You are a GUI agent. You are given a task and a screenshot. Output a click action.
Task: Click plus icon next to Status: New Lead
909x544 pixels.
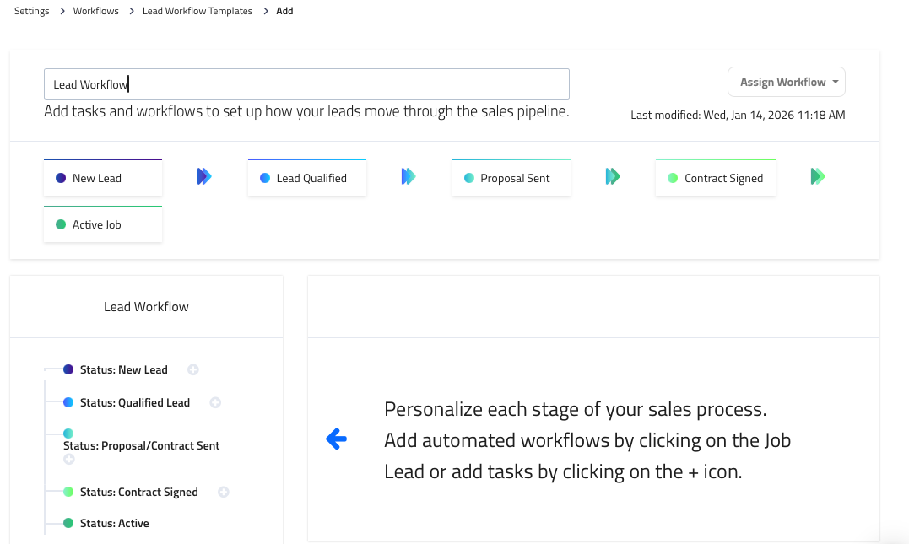click(193, 369)
